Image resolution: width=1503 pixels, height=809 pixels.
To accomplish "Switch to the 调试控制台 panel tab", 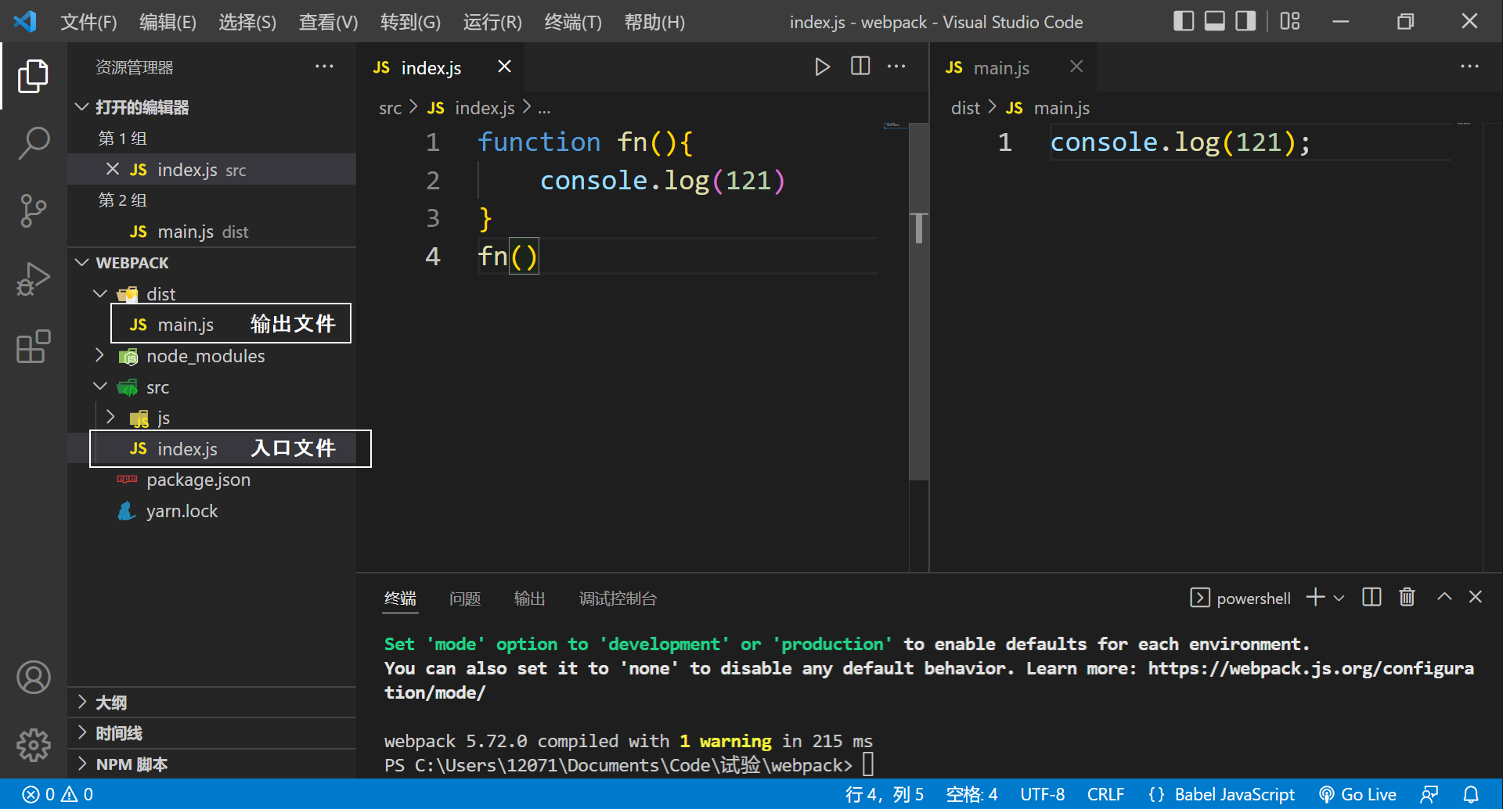I will (x=618, y=599).
